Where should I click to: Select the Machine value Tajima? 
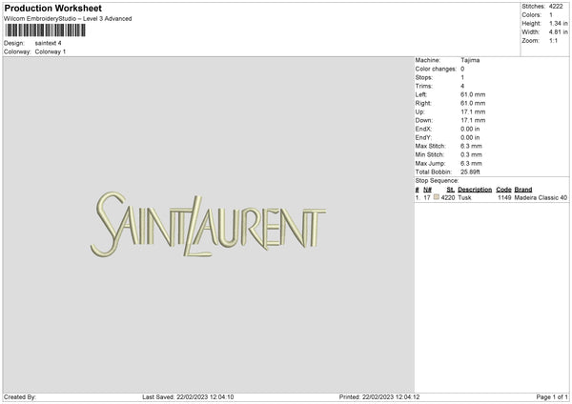[470, 60]
